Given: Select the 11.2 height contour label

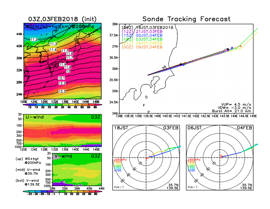Looking at the screenshot, I should [x=34, y=40].
